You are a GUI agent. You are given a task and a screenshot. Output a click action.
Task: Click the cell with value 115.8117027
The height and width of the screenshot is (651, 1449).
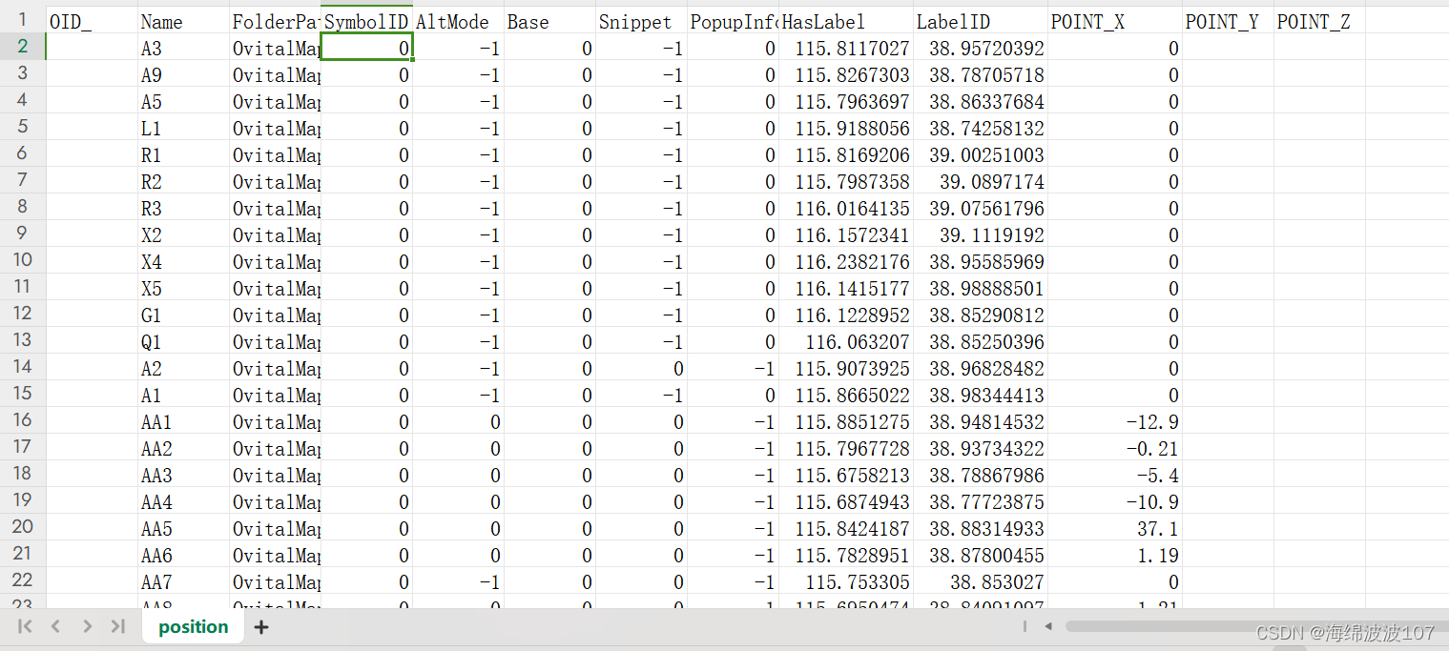[x=846, y=48]
